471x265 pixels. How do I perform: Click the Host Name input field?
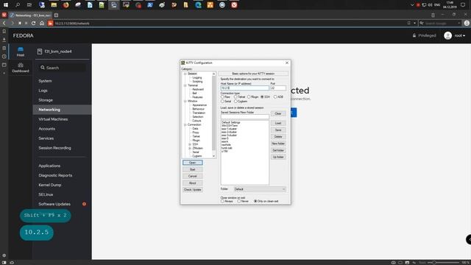coord(245,88)
